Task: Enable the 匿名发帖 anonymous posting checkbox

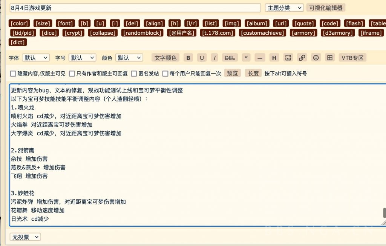Action: pos(134,73)
